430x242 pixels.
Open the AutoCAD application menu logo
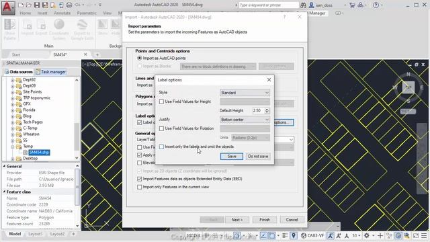click(7, 7)
